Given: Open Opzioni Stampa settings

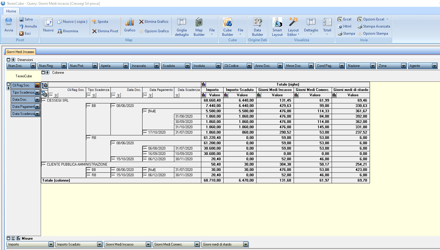Looking at the screenshot, I should (x=373, y=33).
